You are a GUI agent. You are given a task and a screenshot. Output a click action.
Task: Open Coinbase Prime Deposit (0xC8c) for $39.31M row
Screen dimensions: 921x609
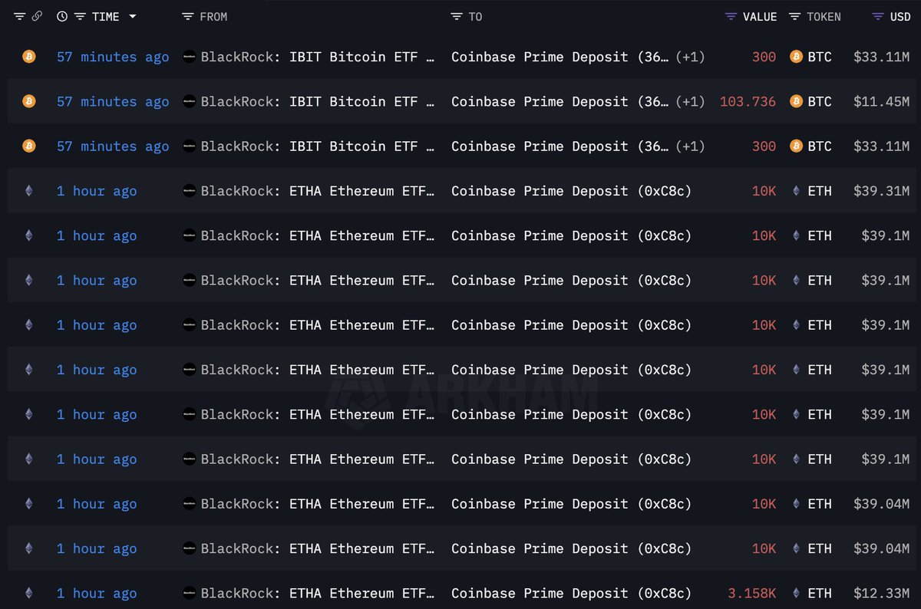pos(571,191)
